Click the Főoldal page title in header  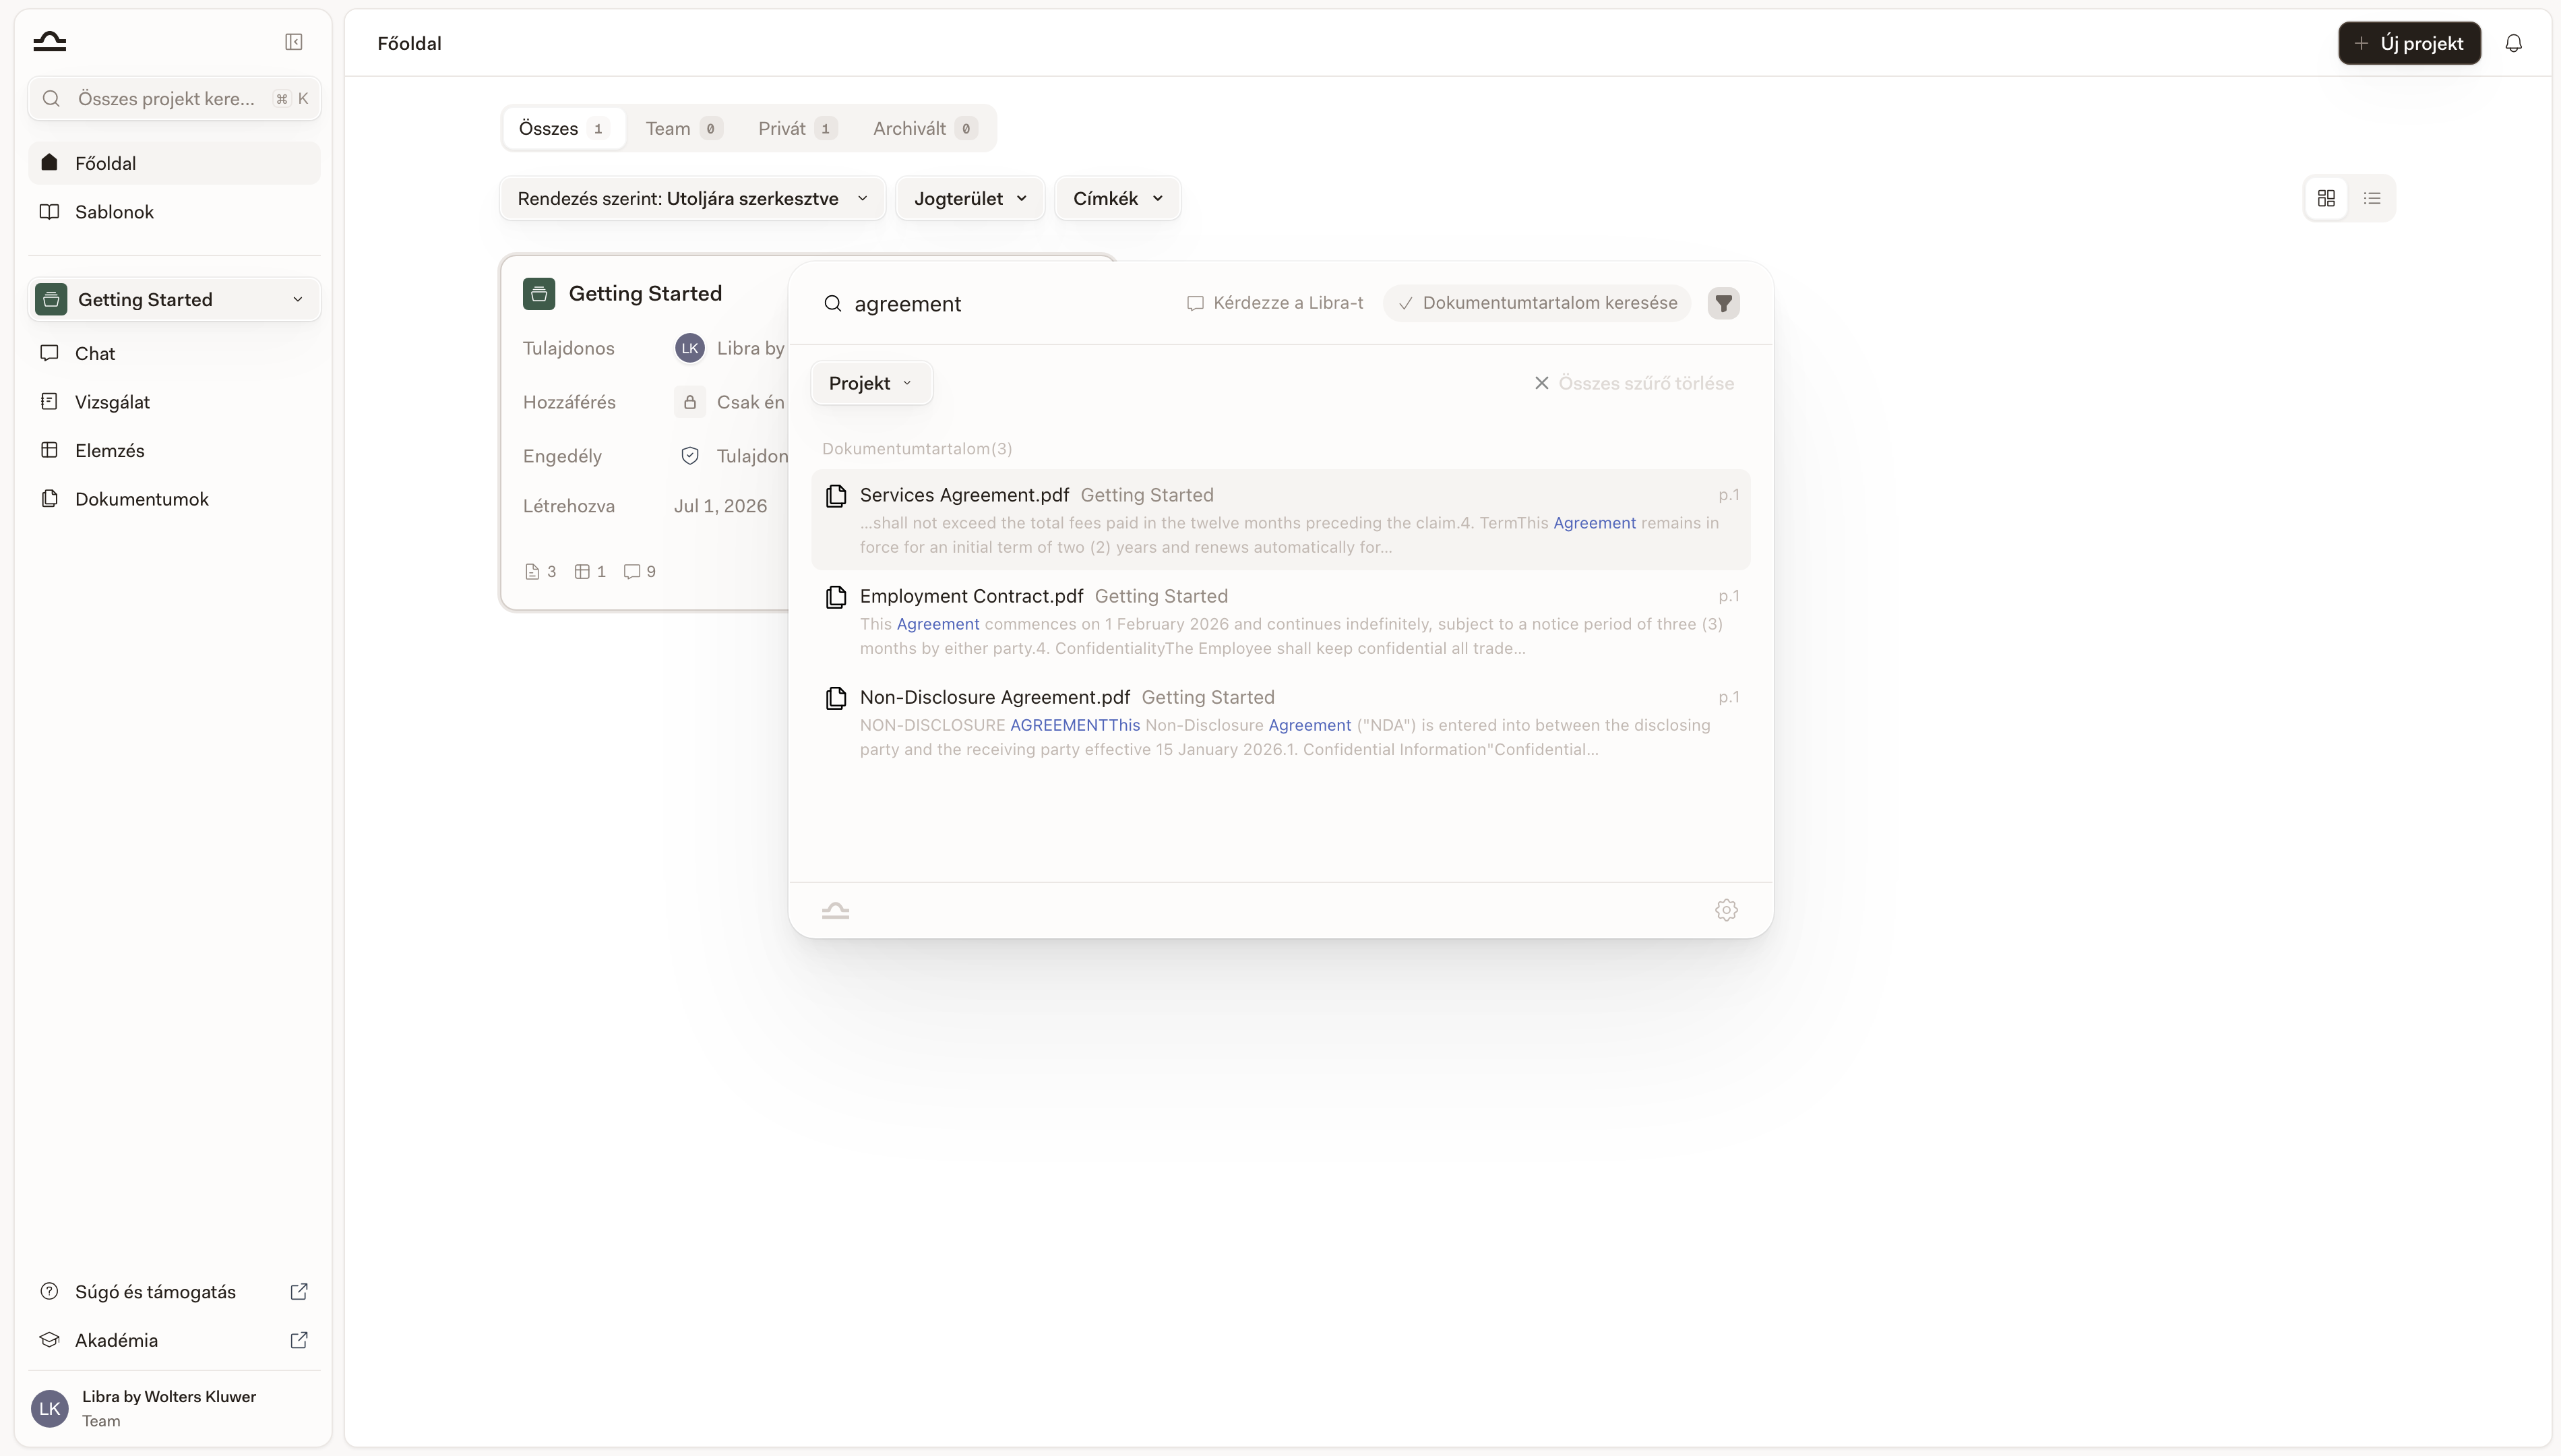(x=409, y=43)
